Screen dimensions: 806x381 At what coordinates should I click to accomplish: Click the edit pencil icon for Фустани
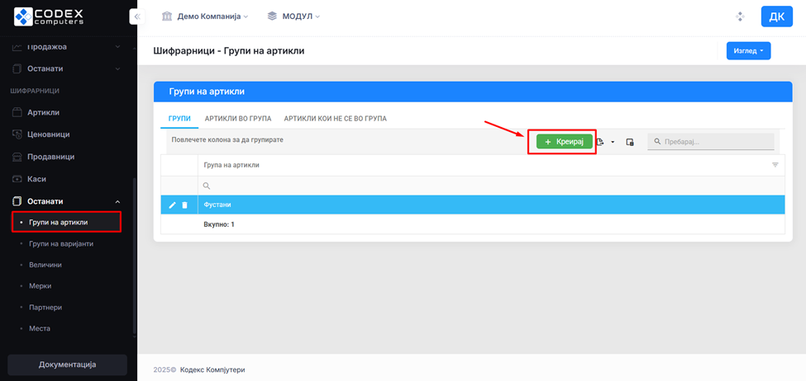pyautogui.click(x=173, y=205)
